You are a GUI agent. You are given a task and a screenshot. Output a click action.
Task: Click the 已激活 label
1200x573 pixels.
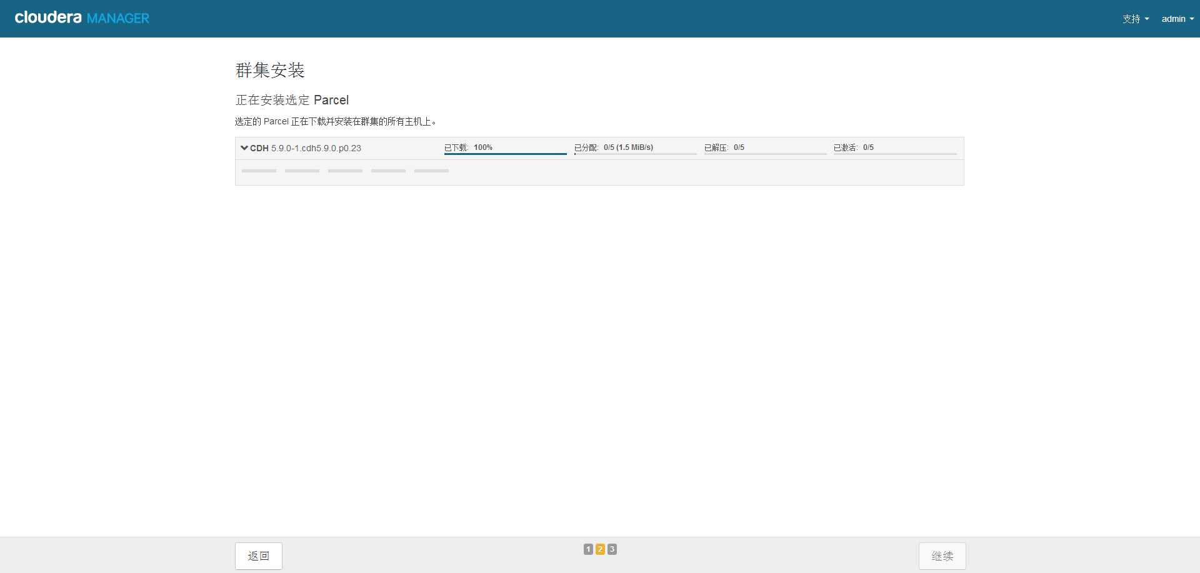click(x=846, y=147)
